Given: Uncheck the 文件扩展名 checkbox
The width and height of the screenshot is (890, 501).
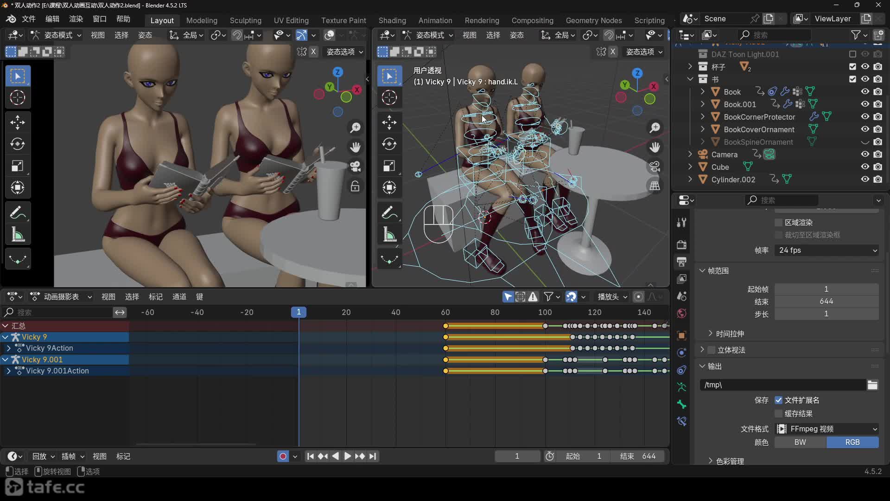Looking at the screenshot, I should point(779,400).
